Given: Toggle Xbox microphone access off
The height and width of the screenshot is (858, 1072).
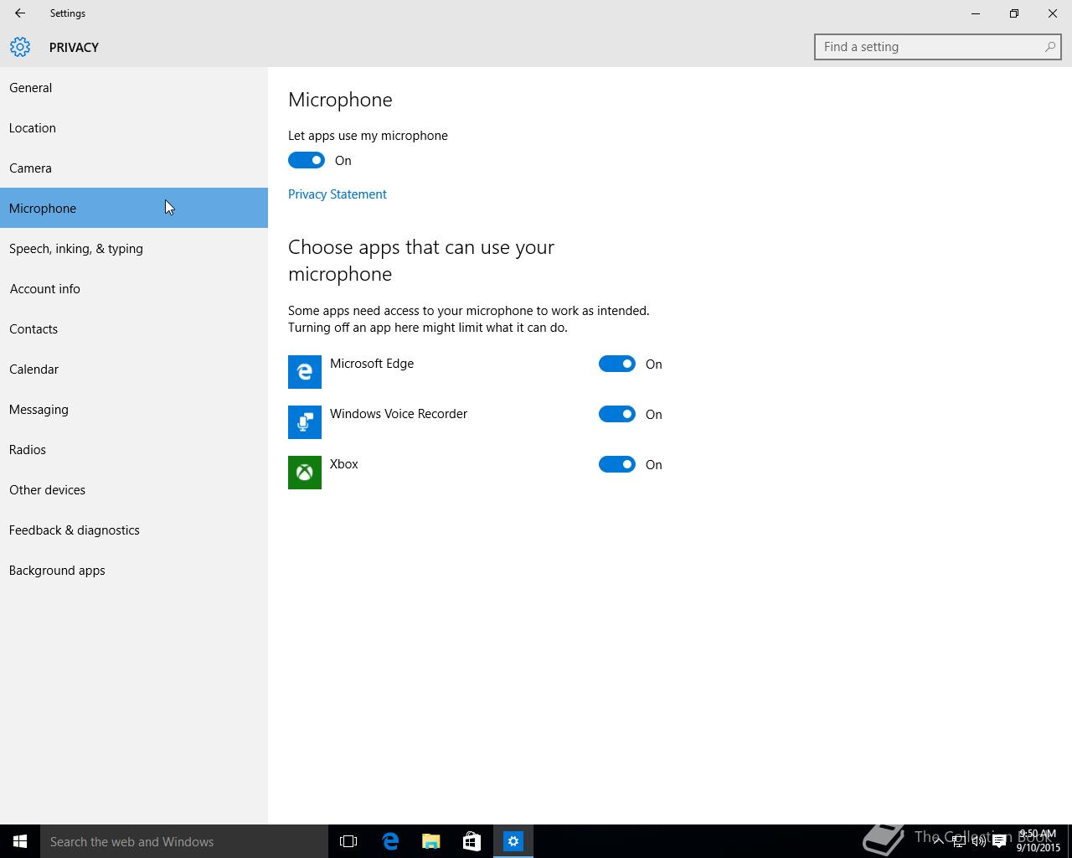Looking at the screenshot, I should click(617, 464).
